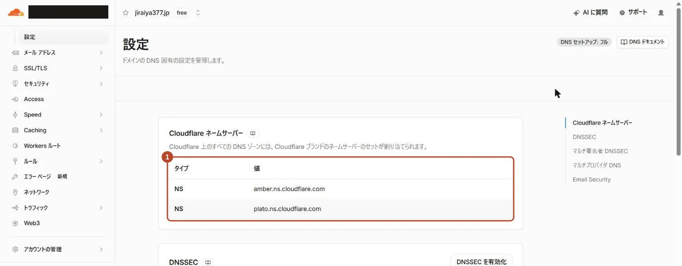Image resolution: width=682 pixels, height=266 pixels.
Task: Open Web3 in the sidebar
Action: 32,223
